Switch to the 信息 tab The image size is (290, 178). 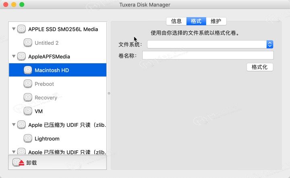(176, 21)
